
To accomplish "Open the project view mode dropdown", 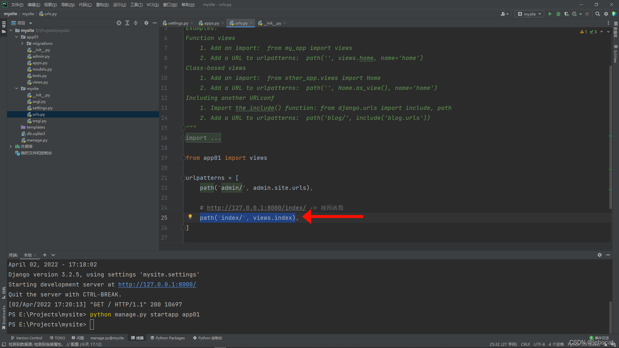I will point(31,23).
